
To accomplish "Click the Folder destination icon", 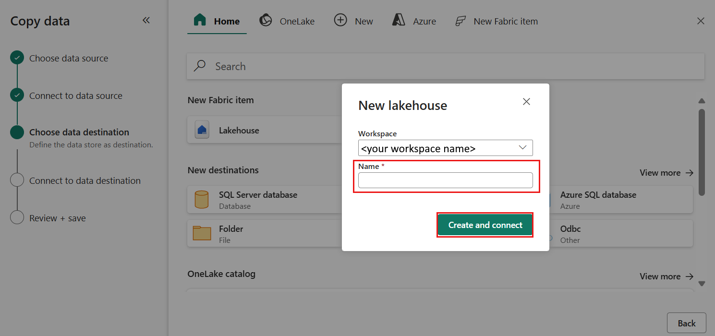I will click(x=202, y=233).
